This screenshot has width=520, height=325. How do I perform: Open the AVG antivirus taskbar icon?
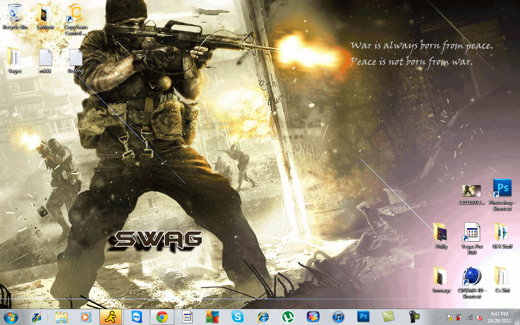tap(212, 317)
